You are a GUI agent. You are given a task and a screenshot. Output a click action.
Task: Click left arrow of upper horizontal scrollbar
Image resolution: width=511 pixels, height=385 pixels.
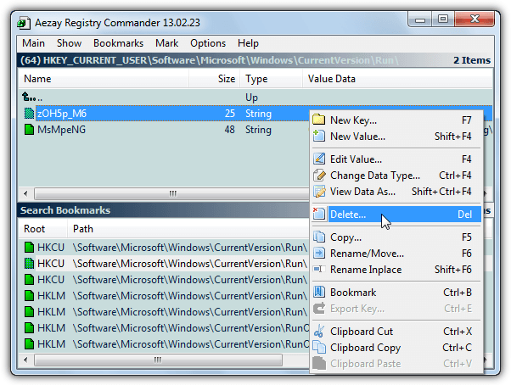click(x=25, y=193)
